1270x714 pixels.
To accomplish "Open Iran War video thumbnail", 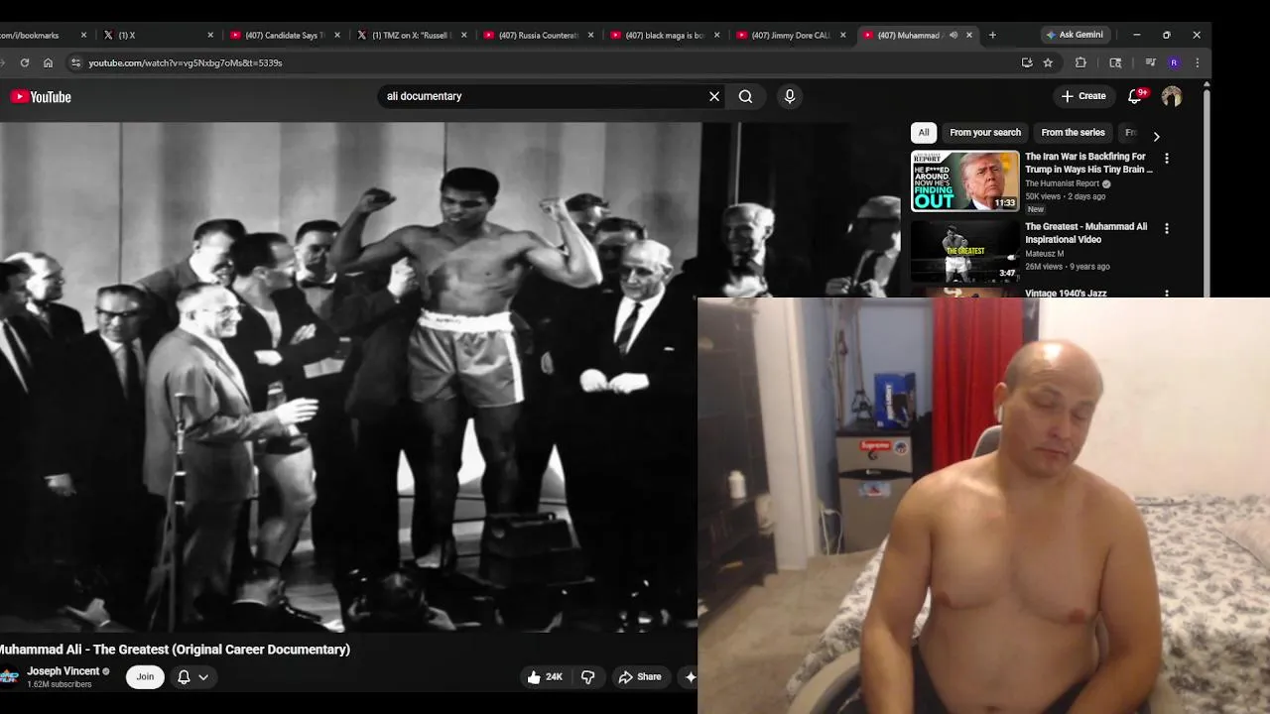I will tap(965, 180).
